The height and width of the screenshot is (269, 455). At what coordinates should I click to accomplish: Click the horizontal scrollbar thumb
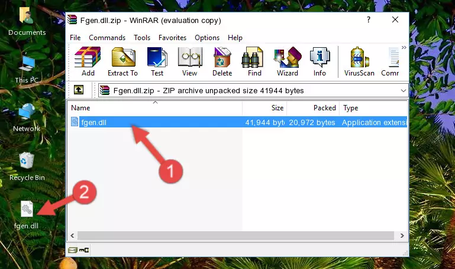click(x=235, y=235)
